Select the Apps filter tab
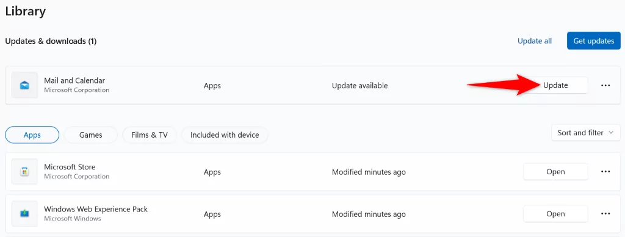 [32, 135]
